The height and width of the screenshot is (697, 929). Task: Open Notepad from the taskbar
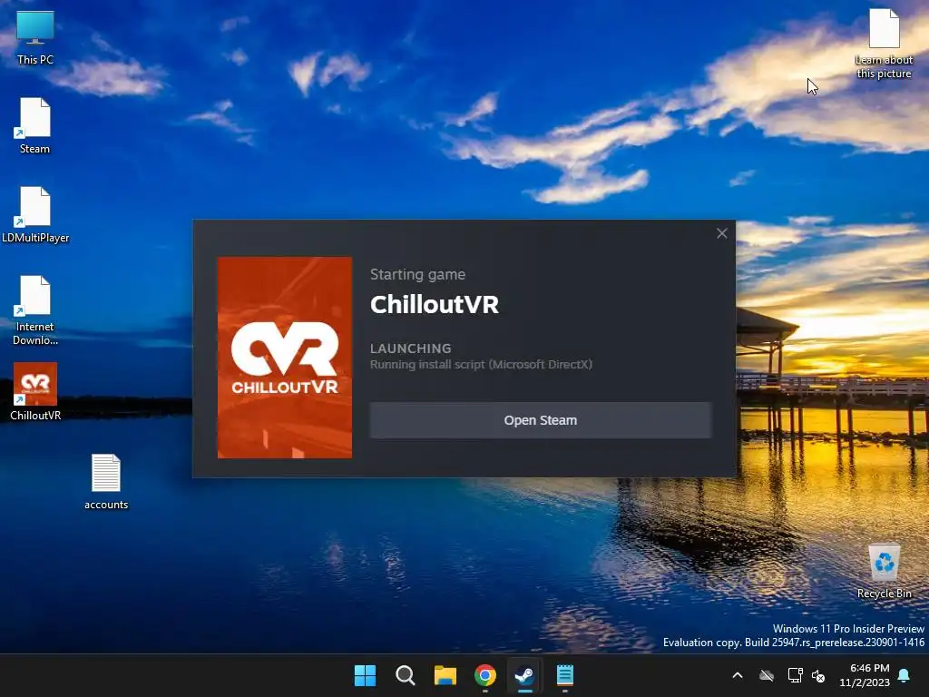pos(565,675)
